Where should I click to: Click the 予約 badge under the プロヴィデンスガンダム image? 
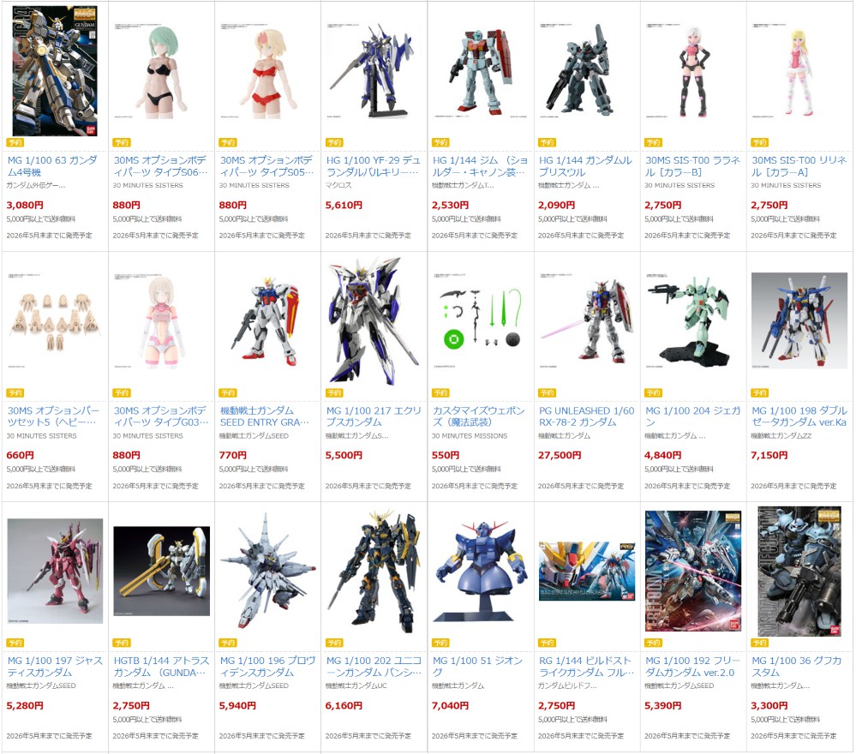click(228, 643)
